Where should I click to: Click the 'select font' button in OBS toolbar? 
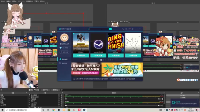[45, 90]
